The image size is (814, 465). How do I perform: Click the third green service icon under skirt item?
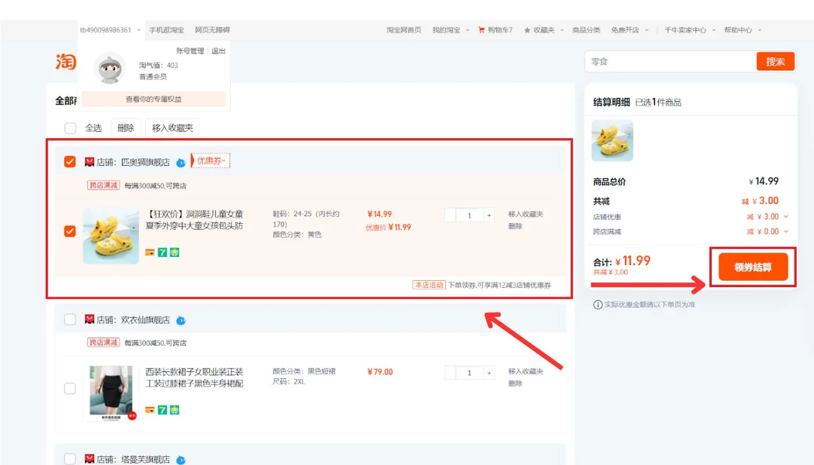click(174, 410)
